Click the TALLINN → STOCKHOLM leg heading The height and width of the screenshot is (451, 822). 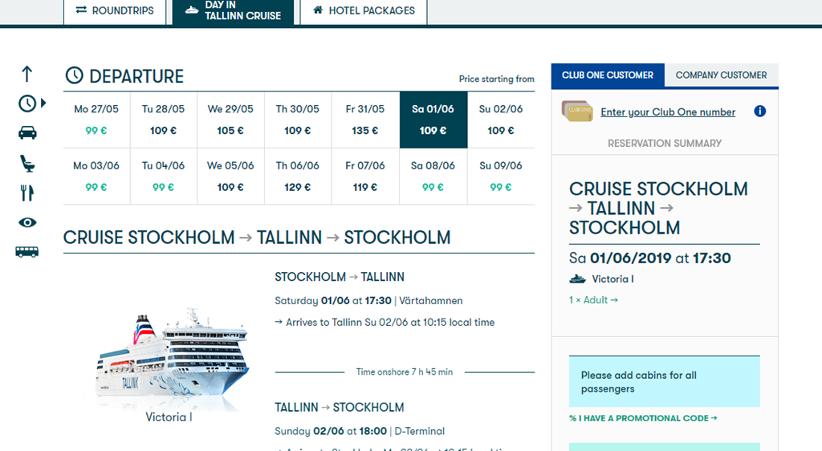click(340, 407)
